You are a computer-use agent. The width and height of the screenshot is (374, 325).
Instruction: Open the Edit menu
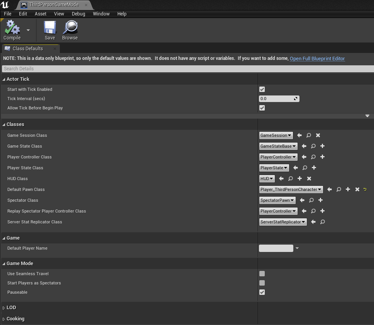point(23,14)
